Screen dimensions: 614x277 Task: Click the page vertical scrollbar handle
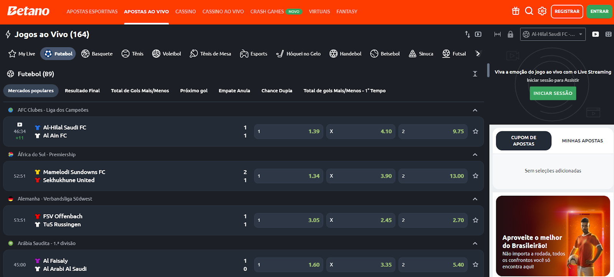click(488, 70)
